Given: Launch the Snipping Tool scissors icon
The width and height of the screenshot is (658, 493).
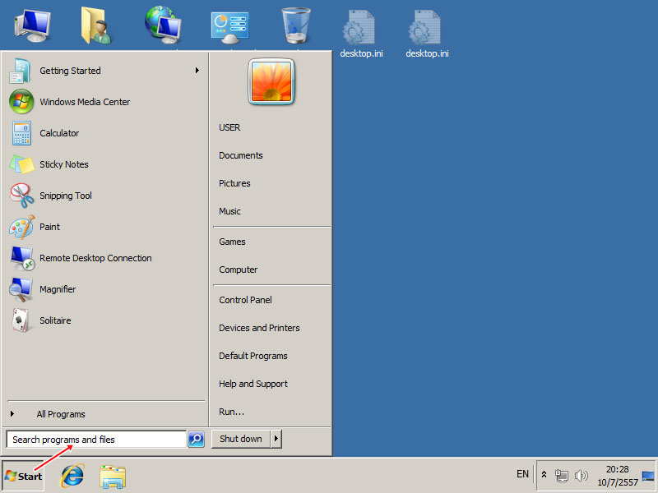Looking at the screenshot, I should coord(22,196).
